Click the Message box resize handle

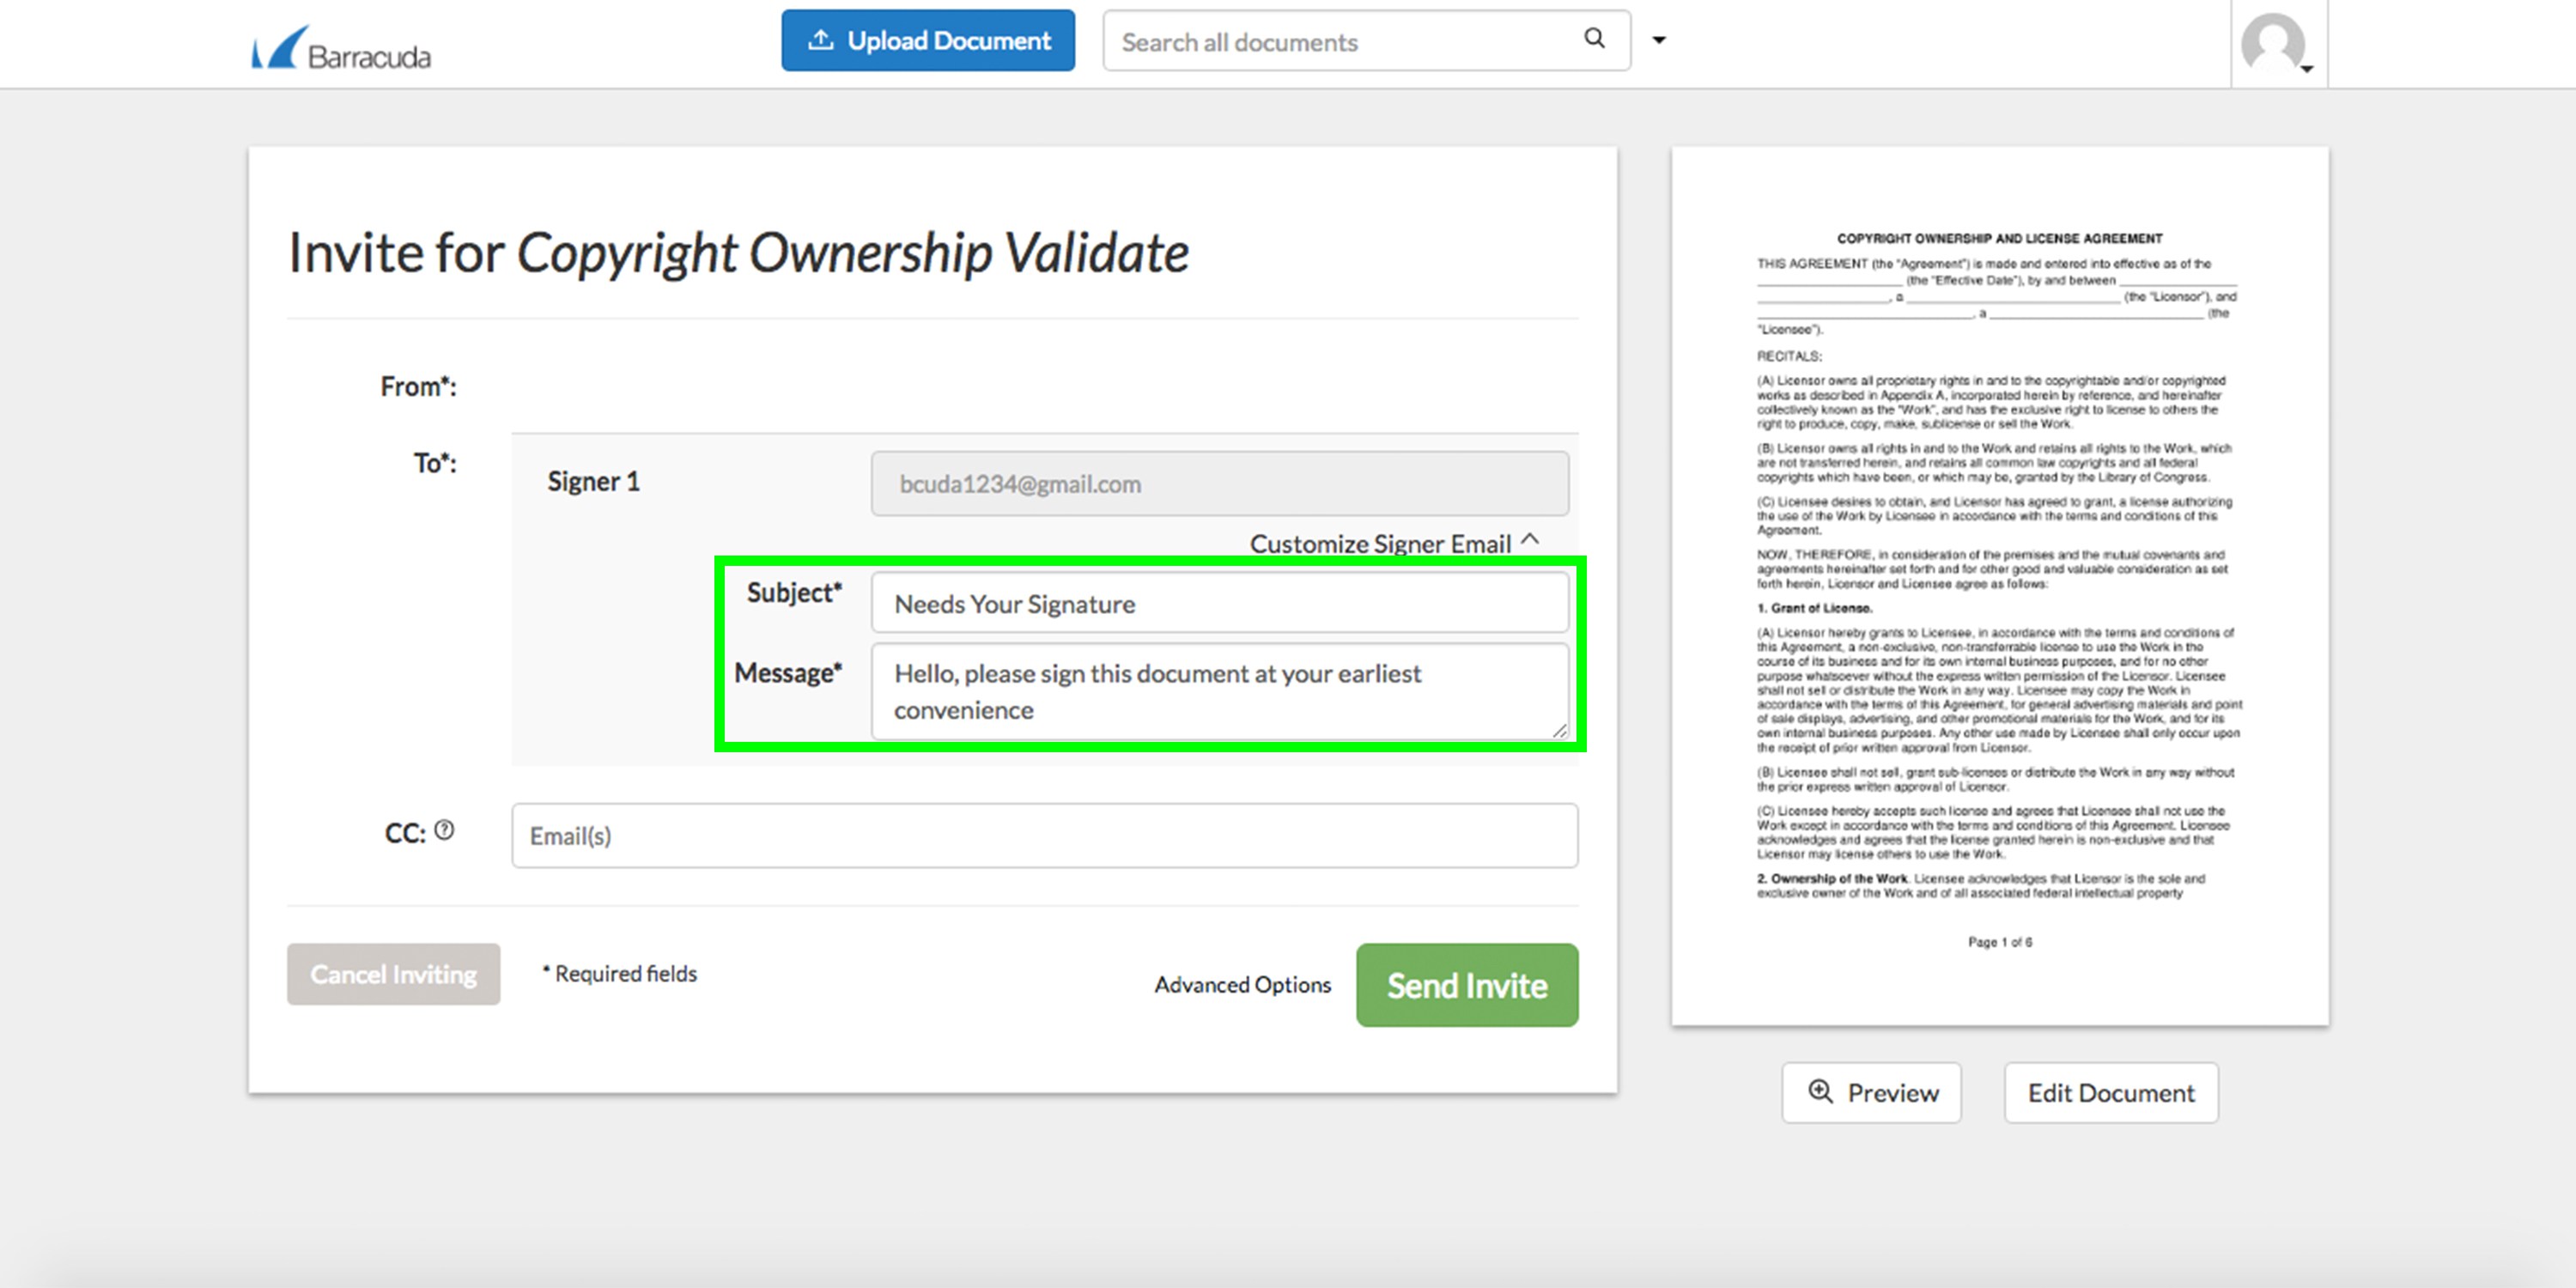click(x=1559, y=731)
